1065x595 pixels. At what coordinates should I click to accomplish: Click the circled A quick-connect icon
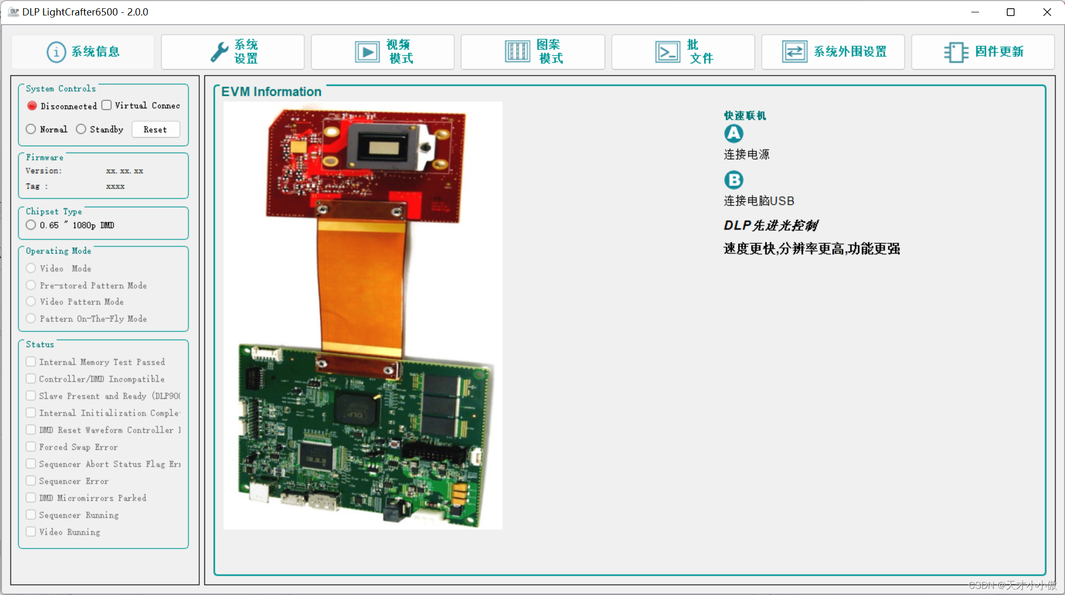click(733, 134)
